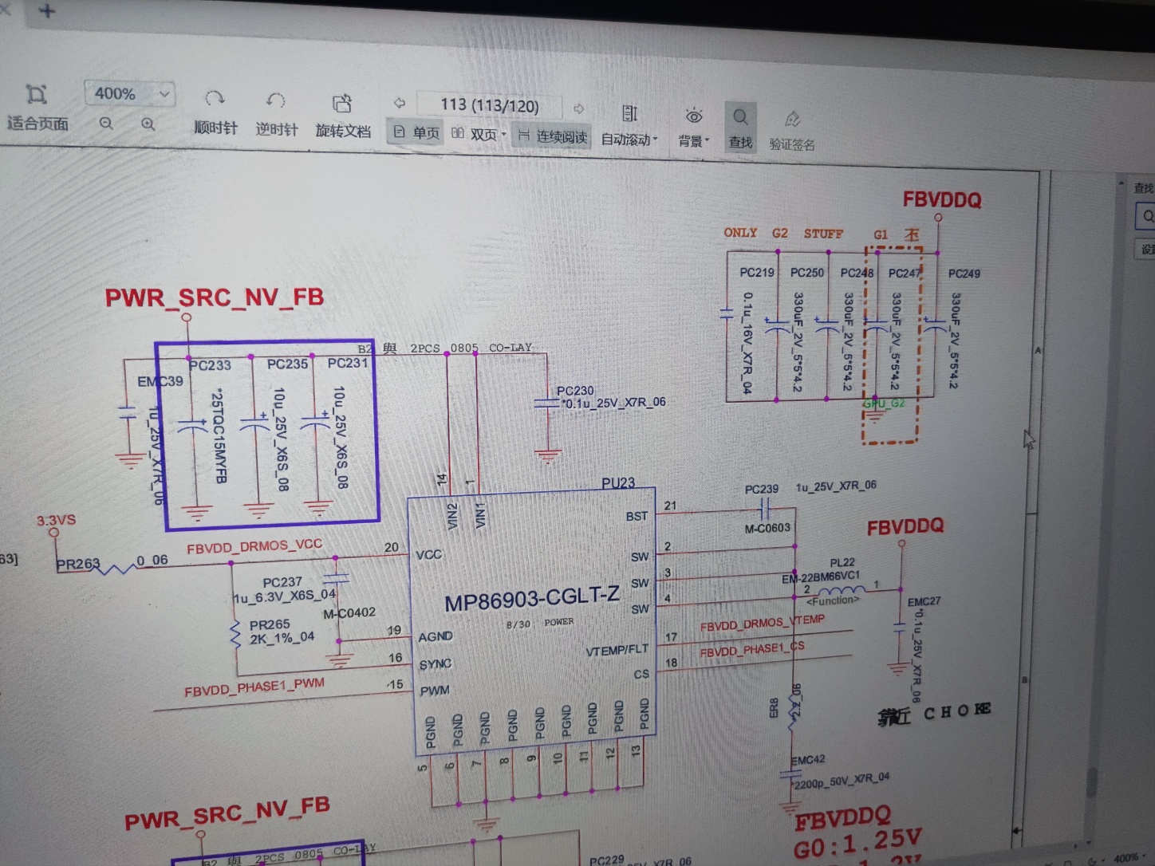Expand the Background (背景) dropdown

708,141
